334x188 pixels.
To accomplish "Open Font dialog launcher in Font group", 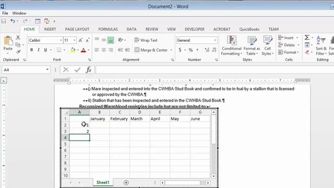I will tap(89, 60).
